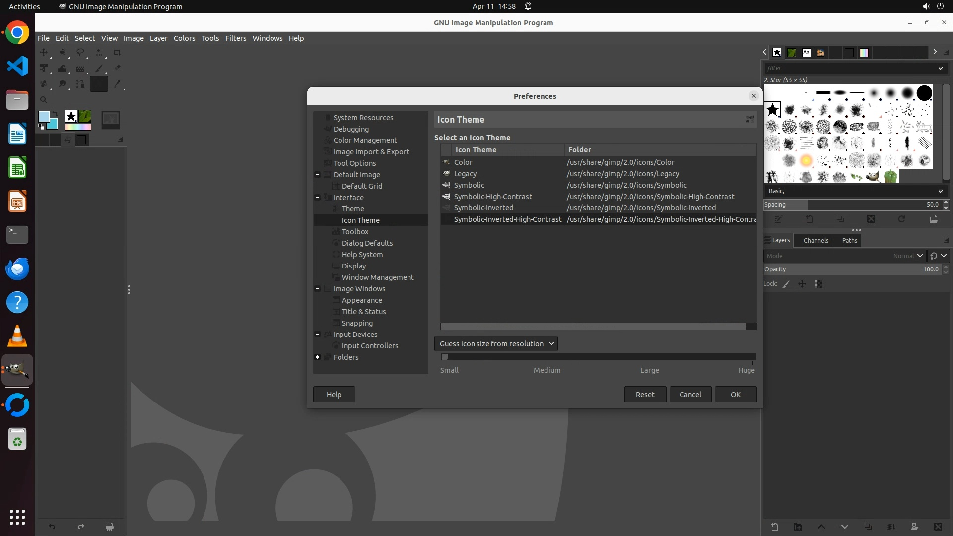The image size is (953, 536).
Task: Click the swap foreground/background colors arrows
Action: (56, 113)
